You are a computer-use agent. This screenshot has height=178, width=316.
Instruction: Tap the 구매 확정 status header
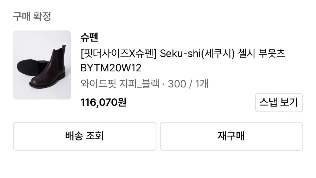pos(32,17)
